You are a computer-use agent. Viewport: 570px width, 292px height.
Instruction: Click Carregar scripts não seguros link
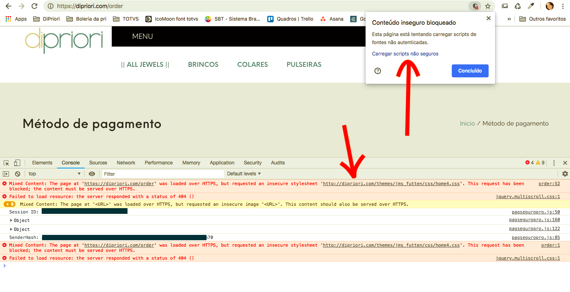405,53
